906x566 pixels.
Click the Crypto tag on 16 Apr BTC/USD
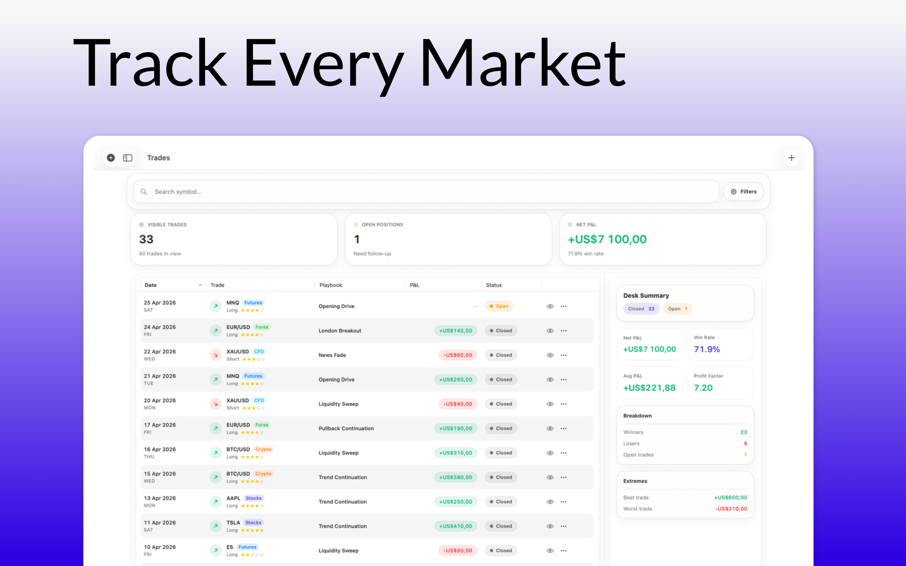coord(263,449)
